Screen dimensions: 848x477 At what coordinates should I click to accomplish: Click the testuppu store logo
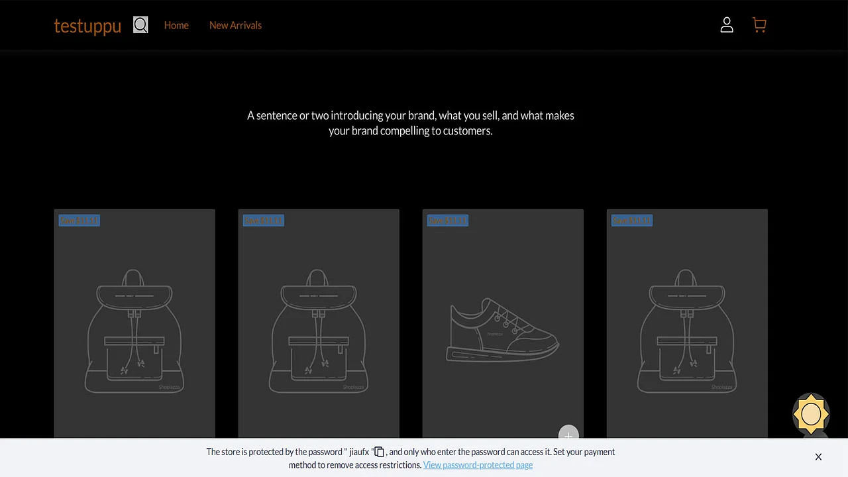point(87,26)
